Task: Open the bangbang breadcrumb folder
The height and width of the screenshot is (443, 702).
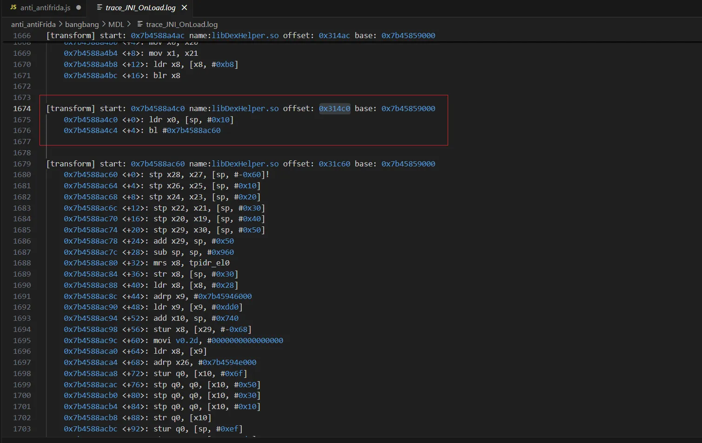Action: click(x=82, y=24)
